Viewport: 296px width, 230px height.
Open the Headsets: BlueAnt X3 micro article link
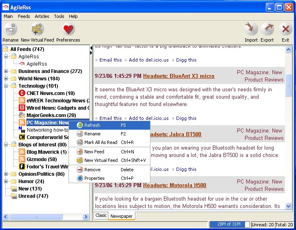pyautogui.click(x=179, y=76)
